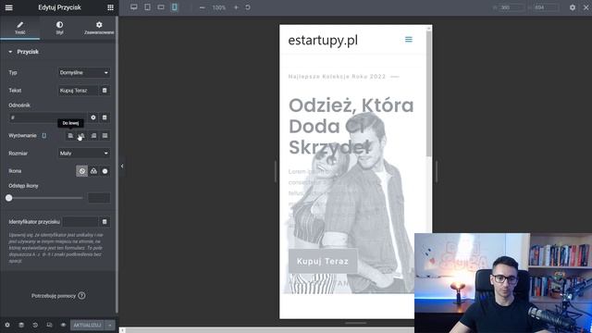
Task: Preview changes with the eye icon
Action: (63, 325)
